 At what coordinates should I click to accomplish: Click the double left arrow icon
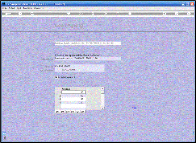pyautogui.click(x=93, y=13)
